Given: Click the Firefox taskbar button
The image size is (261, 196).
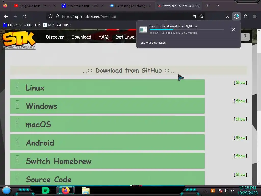Looking at the screenshot, I should pyautogui.click(x=66, y=190).
